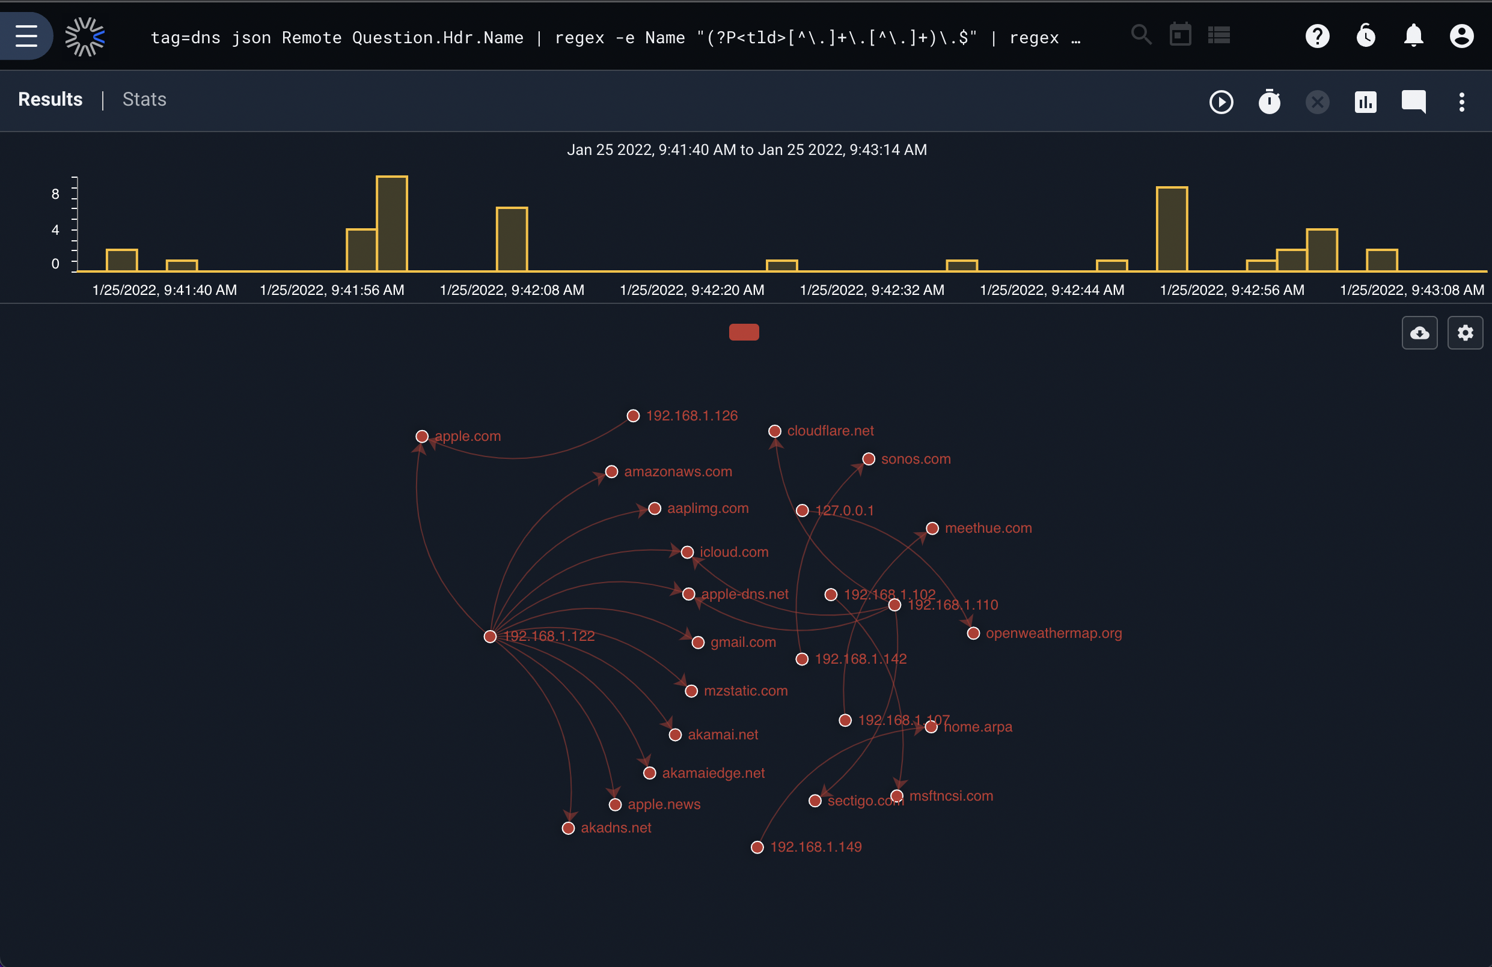
Task: Switch to the Results tab
Action: 50,100
